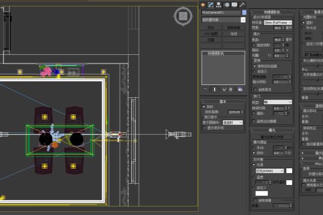Open the Motion panel tab
Screen dimensions: 323x215
click(227, 5)
